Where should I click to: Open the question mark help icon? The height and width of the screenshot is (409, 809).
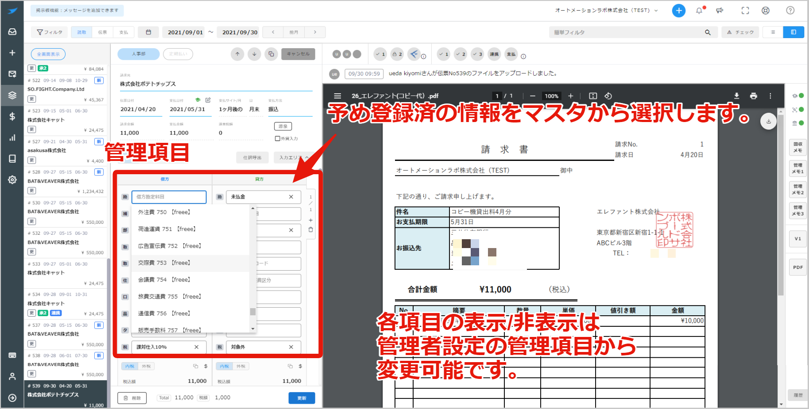790,10
